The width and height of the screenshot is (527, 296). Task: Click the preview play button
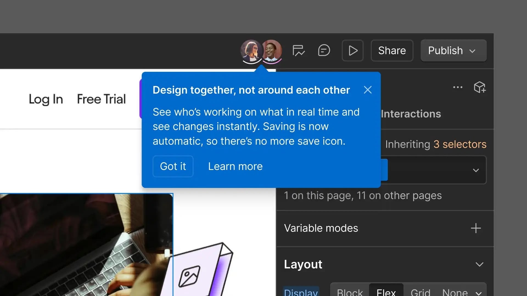tap(353, 51)
